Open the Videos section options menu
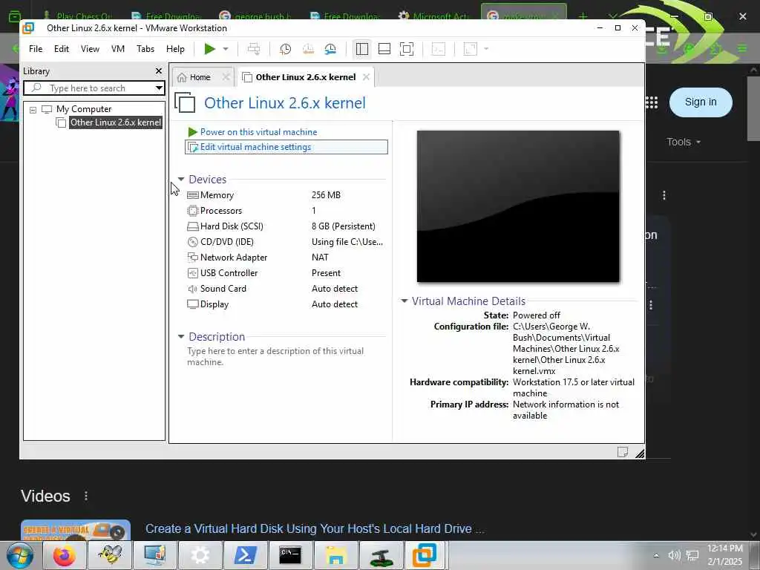Image resolution: width=760 pixels, height=570 pixels. point(86,496)
